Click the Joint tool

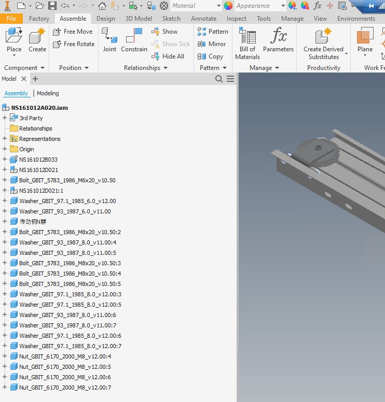pos(109,40)
